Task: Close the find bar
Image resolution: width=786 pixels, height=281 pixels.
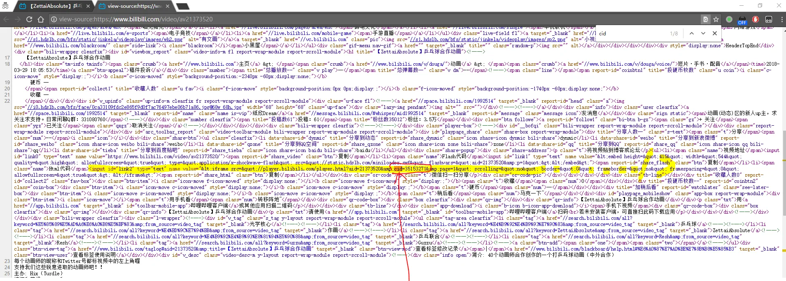Action: [x=715, y=33]
